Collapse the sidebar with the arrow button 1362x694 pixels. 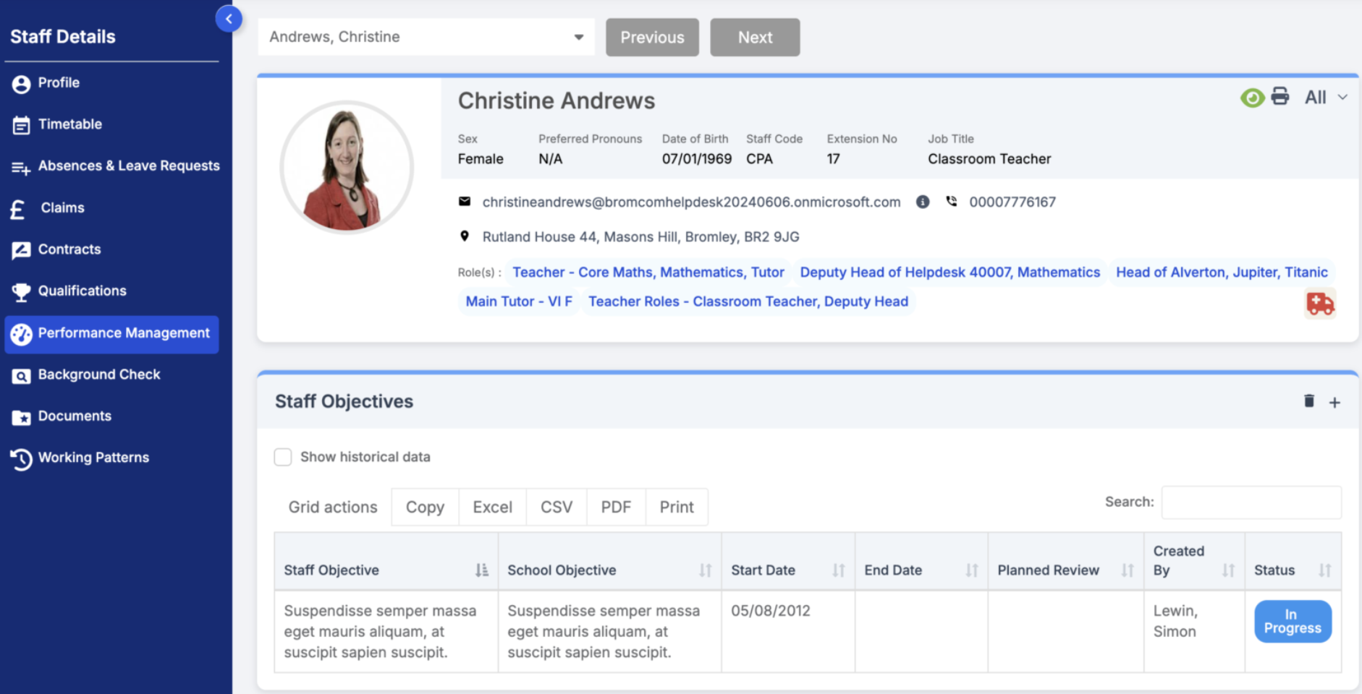tap(229, 19)
